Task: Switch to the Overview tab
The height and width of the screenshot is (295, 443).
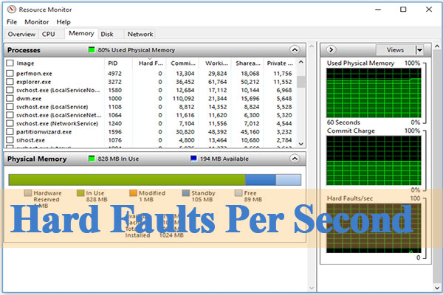Action: (x=21, y=34)
